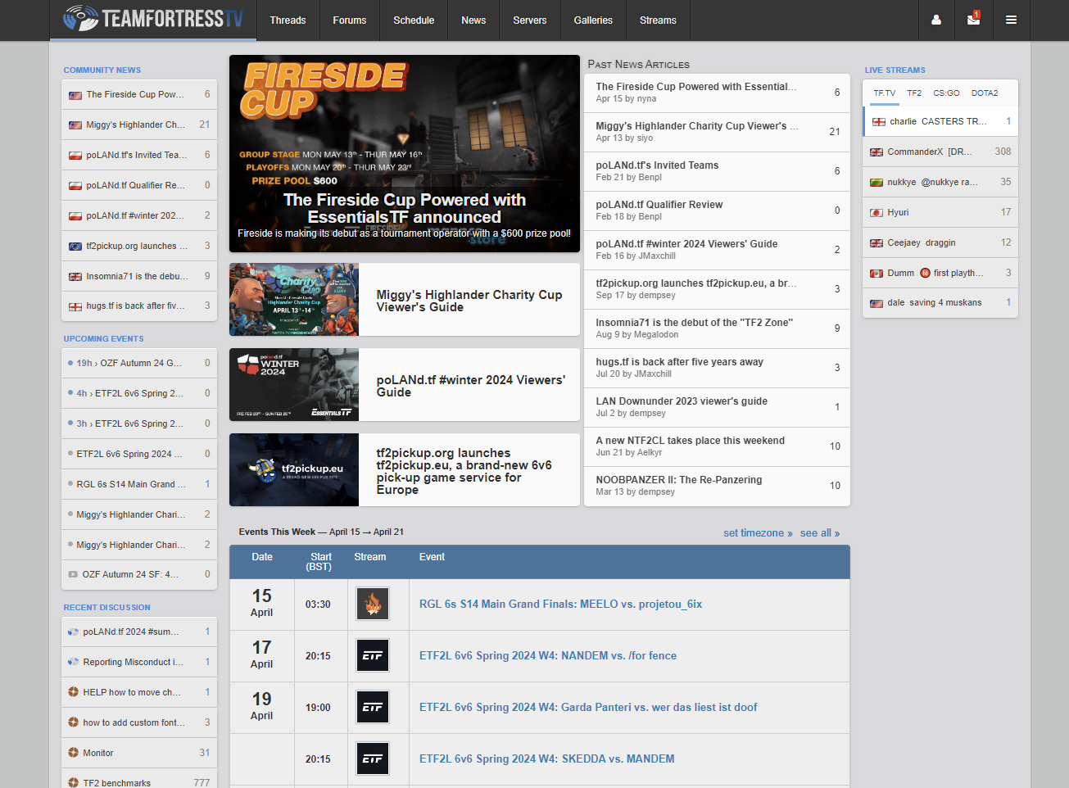Open ETF2L SKEDDA vs. MANDEM match
The width and height of the screenshot is (1069, 788).
[547, 759]
